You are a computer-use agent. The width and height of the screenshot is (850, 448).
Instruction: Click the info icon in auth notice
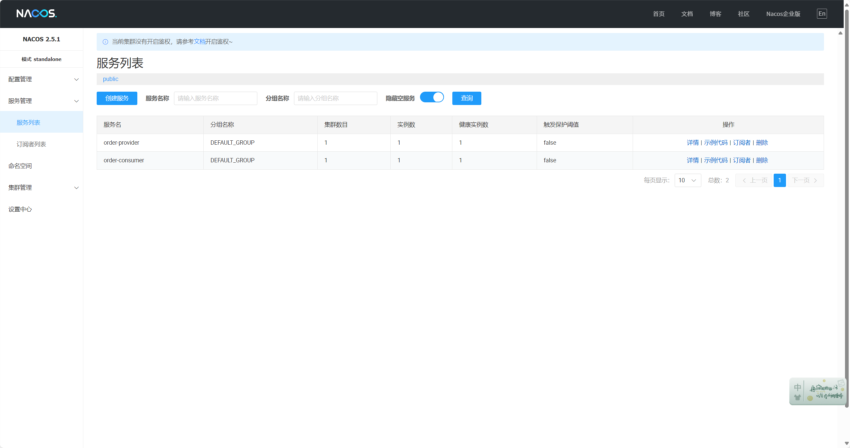[x=105, y=42]
